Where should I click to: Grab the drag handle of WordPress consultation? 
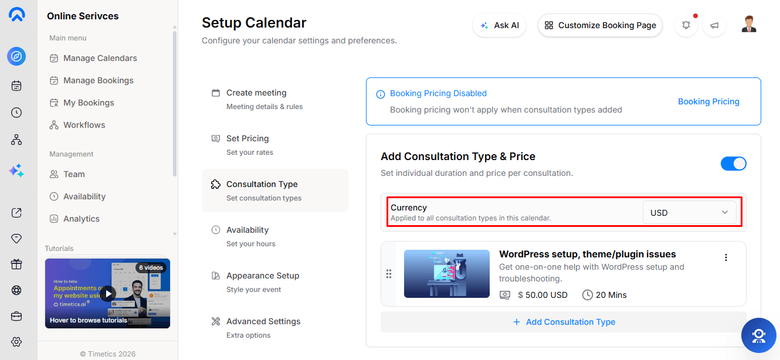[x=388, y=274]
